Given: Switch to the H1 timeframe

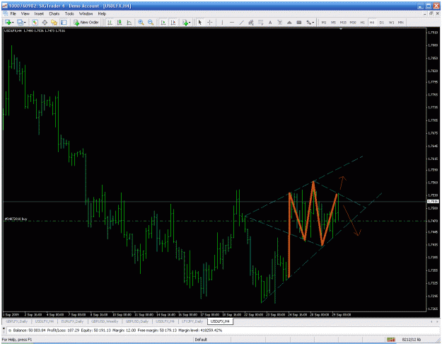Looking at the screenshot, I should pyautogui.click(x=363, y=22).
